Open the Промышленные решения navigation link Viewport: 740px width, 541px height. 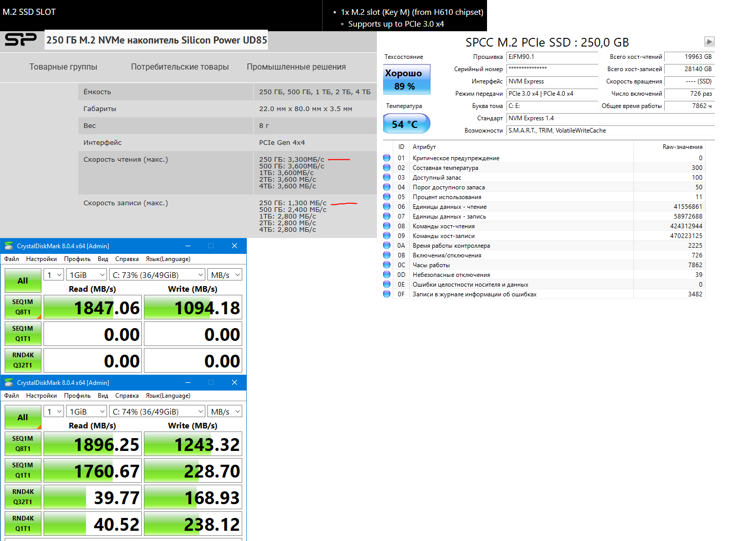click(296, 67)
